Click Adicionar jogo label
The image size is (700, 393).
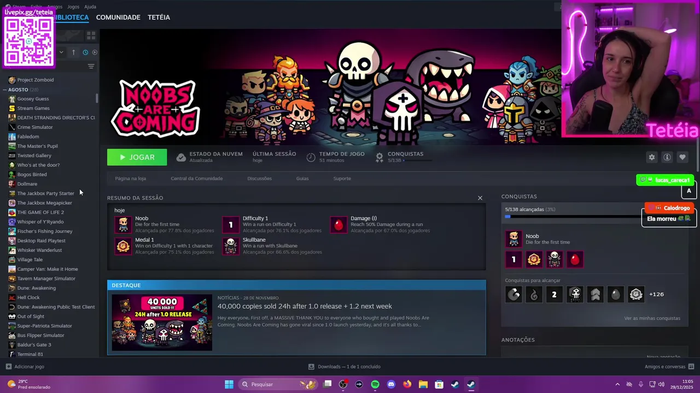30,367
